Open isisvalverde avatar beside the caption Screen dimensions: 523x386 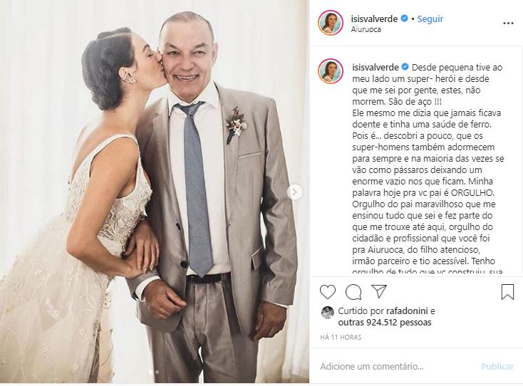click(x=331, y=71)
